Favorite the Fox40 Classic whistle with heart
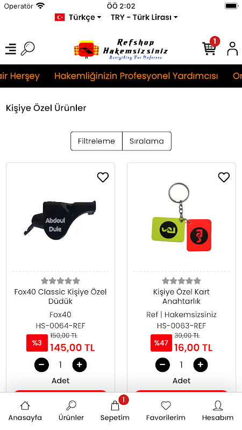Image resolution: width=242 pixels, height=430 pixels. [103, 177]
